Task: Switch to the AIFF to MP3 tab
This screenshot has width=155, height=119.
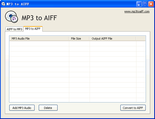Action: coord(14,29)
